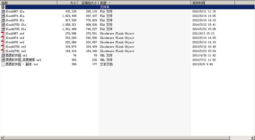
Task: Select the flash974.fla file icon
Action: [3, 16]
